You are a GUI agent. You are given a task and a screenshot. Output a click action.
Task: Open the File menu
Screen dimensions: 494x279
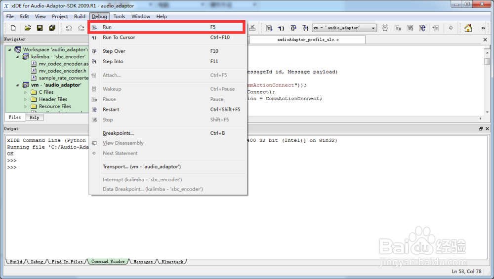10,16
